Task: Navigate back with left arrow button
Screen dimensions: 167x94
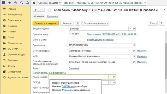Action: 36,10
